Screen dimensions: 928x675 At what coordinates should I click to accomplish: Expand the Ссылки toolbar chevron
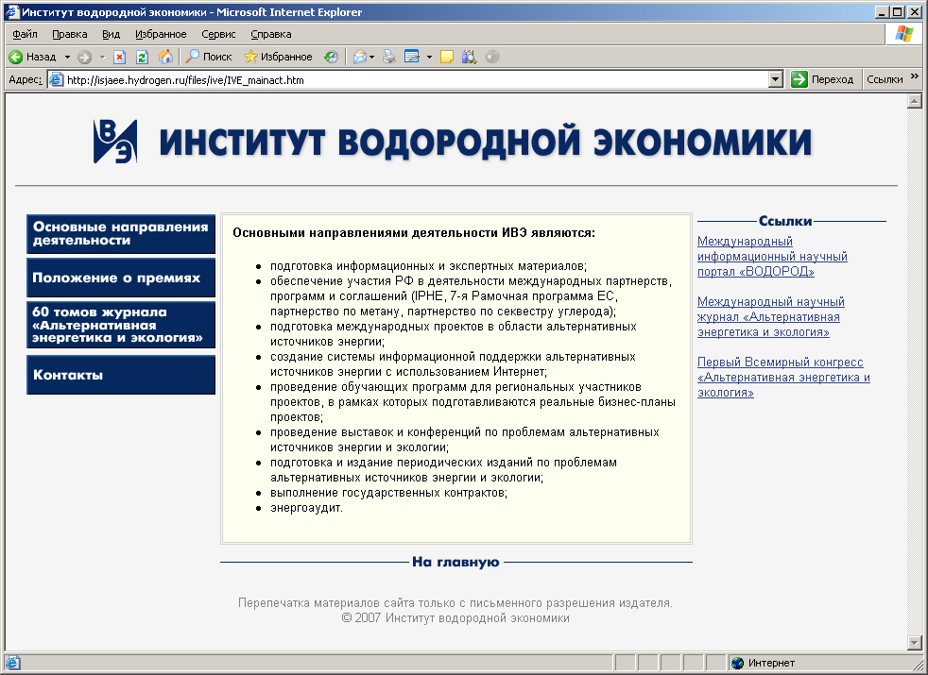(915, 78)
